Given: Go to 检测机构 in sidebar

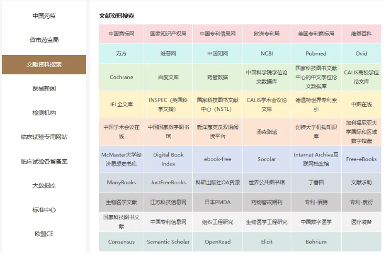Looking at the screenshot, I should (x=45, y=114).
